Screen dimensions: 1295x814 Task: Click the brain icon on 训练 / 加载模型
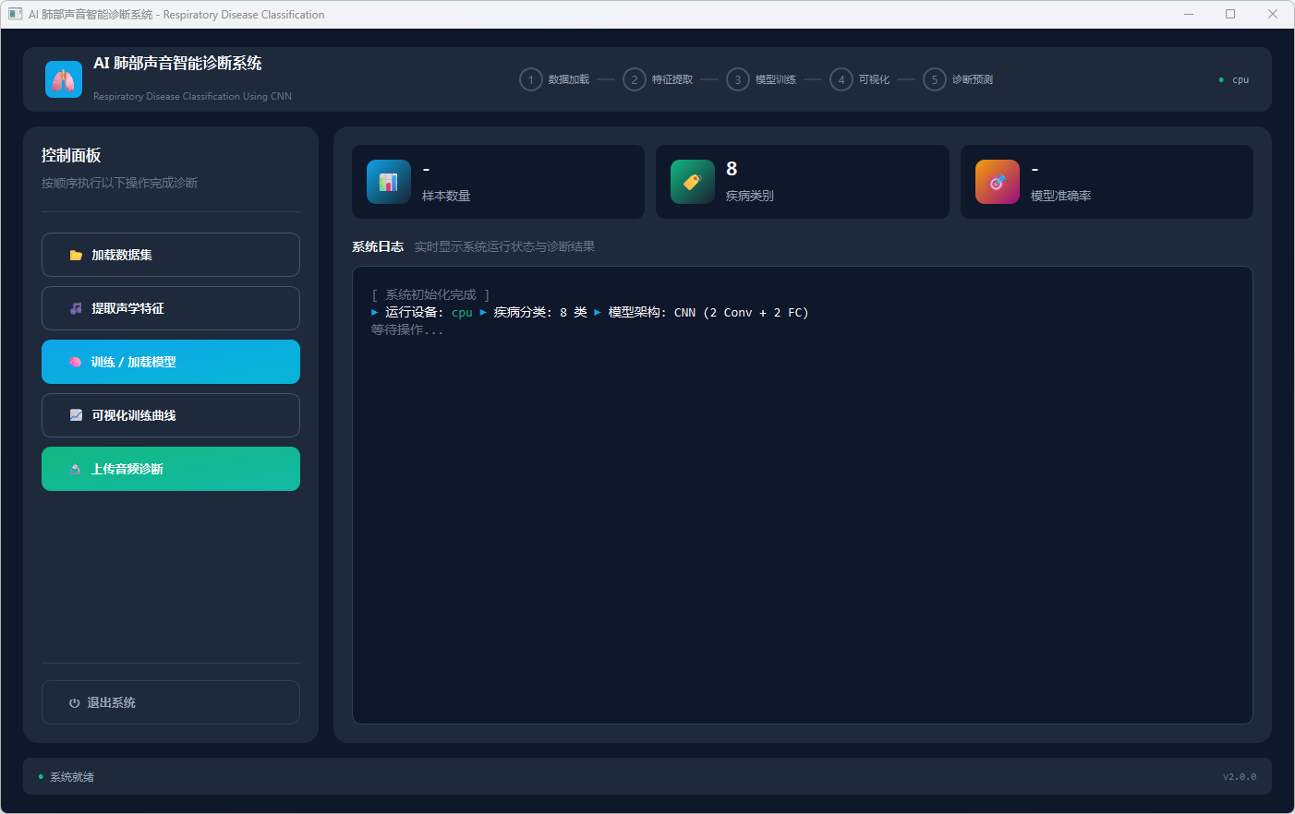pyautogui.click(x=76, y=363)
